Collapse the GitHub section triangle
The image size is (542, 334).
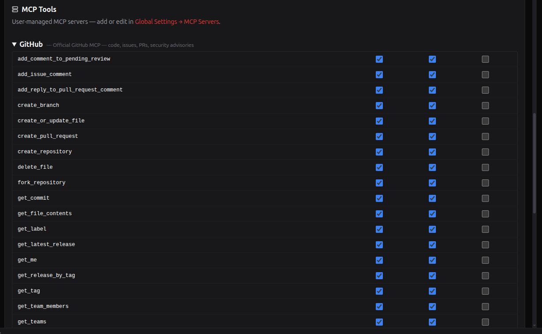point(14,45)
